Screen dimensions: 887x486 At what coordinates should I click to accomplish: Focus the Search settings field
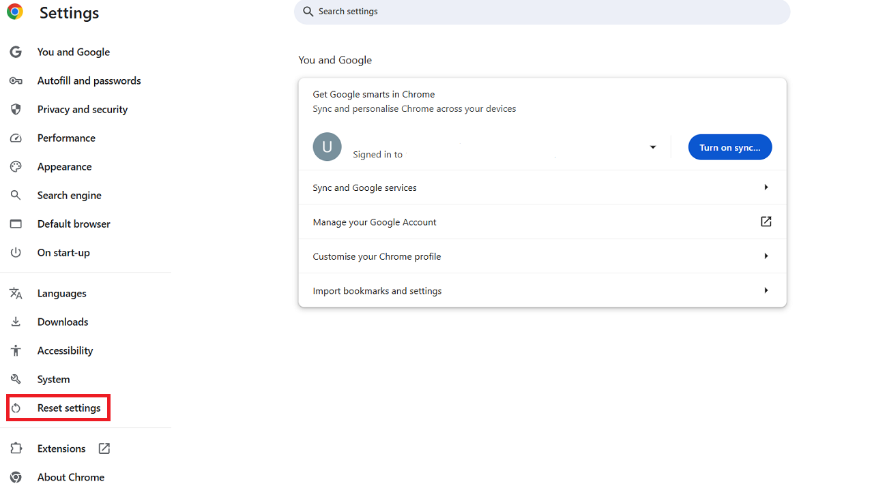pos(542,12)
